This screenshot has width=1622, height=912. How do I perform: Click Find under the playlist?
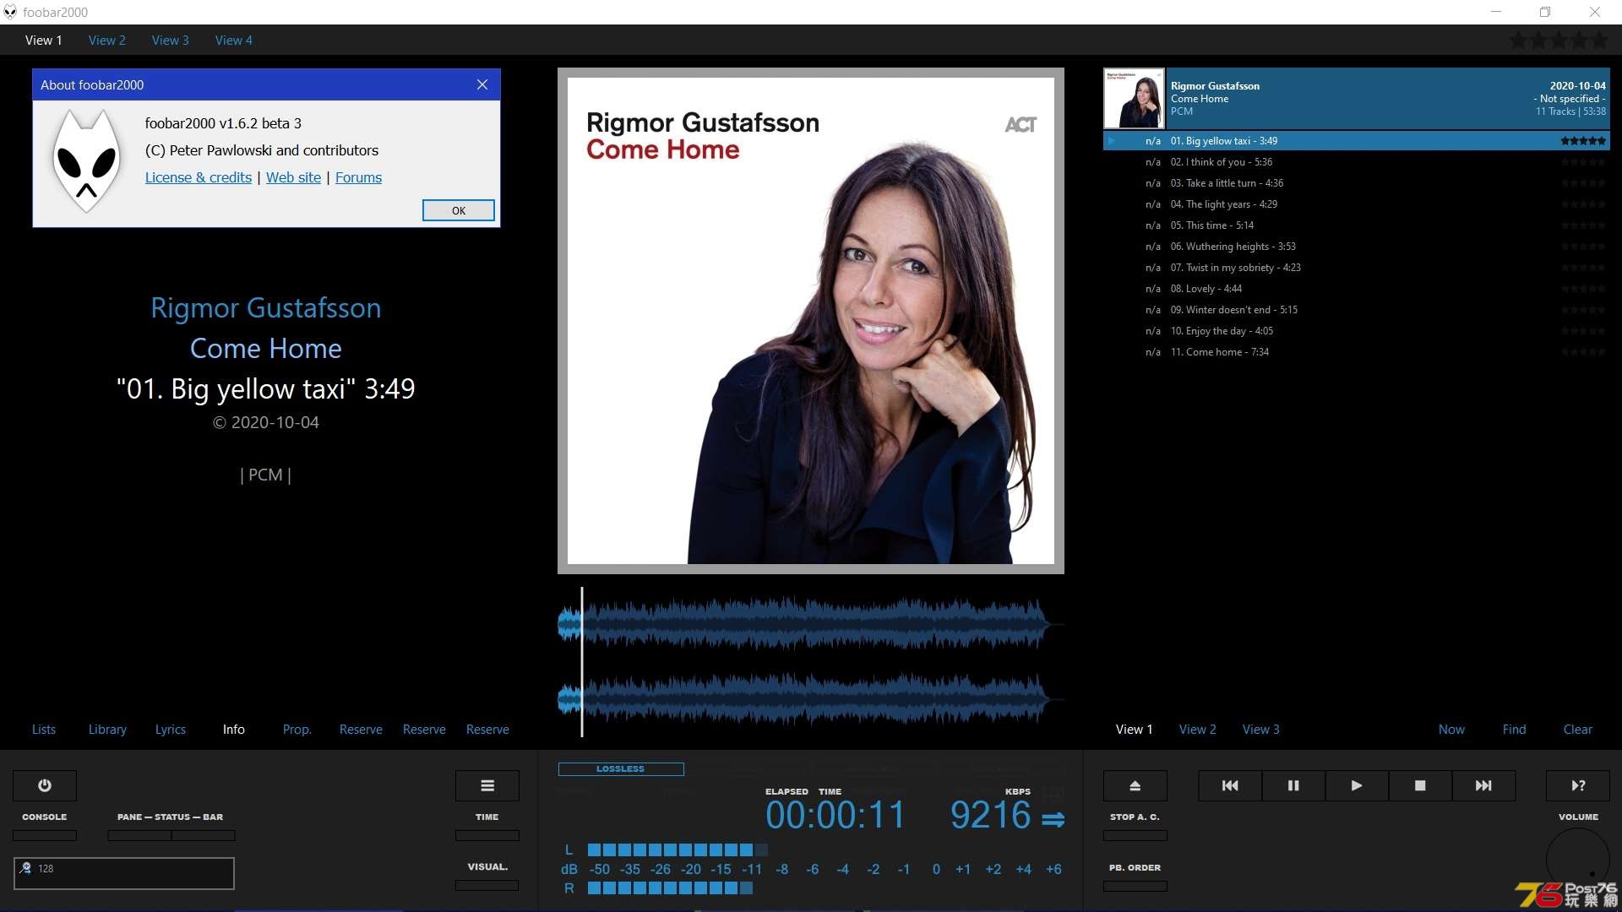1515,730
